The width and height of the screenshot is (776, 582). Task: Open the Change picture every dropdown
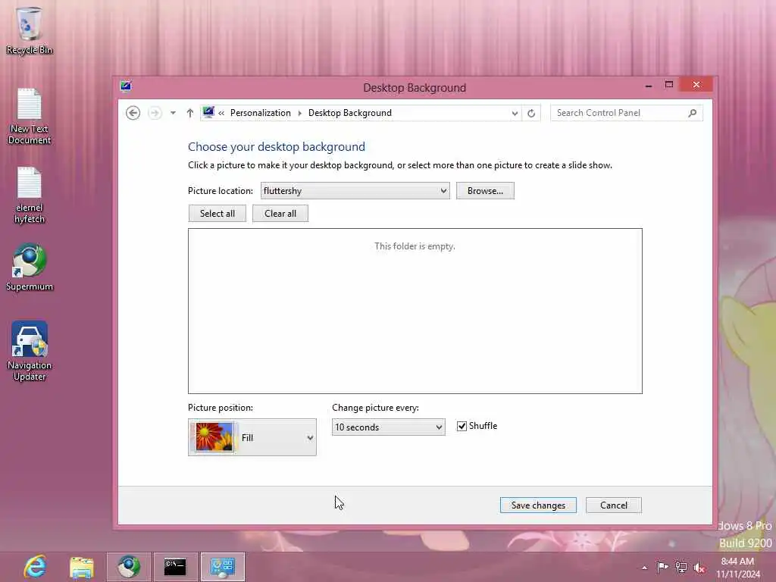click(388, 427)
